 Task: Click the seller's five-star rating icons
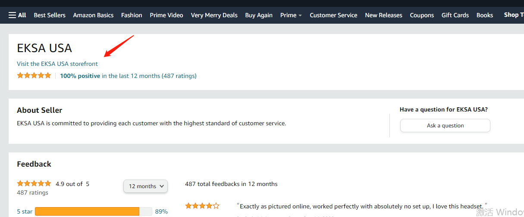point(34,75)
